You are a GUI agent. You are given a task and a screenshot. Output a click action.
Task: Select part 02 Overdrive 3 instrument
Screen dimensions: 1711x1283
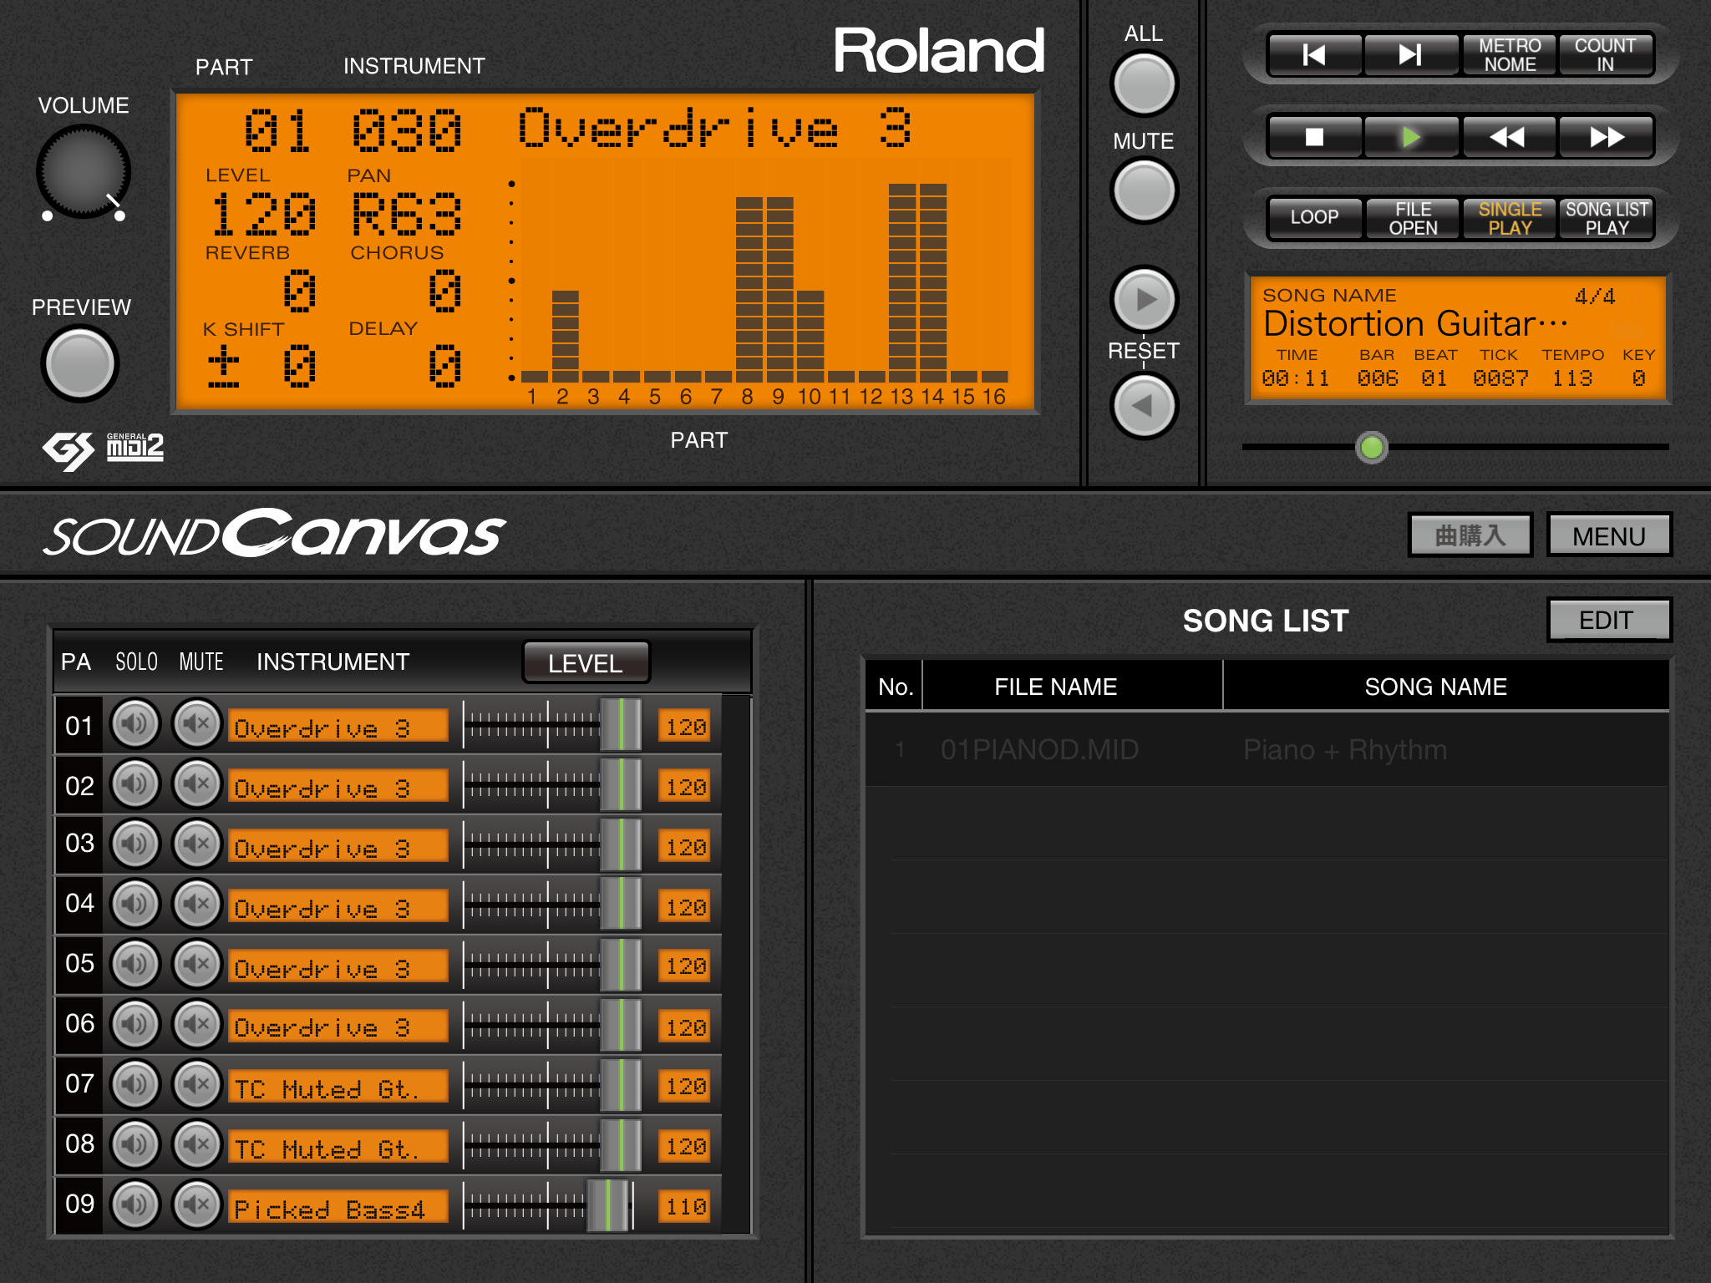click(x=338, y=787)
